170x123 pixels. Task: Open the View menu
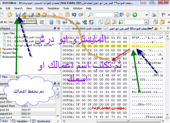point(29,8)
